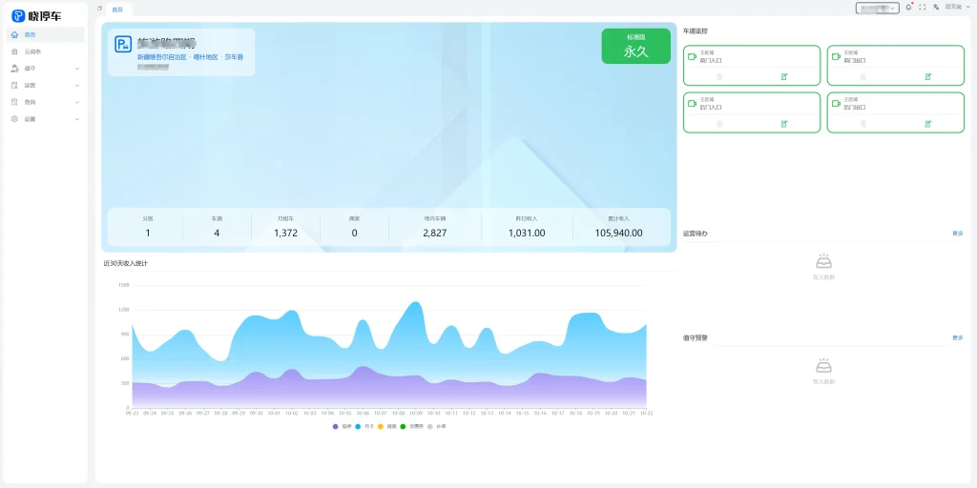Click the 累计收入 105,940.00 statistic
The image size is (977, 488).
(618, 227)
